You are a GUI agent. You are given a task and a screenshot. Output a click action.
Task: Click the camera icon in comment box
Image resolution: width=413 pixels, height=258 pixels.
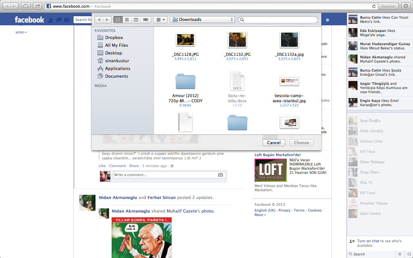coord(220,175)
